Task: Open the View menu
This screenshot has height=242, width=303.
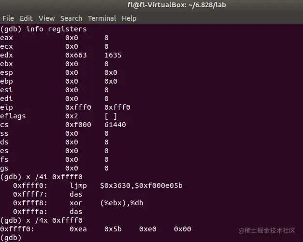Action: (46, 18)
